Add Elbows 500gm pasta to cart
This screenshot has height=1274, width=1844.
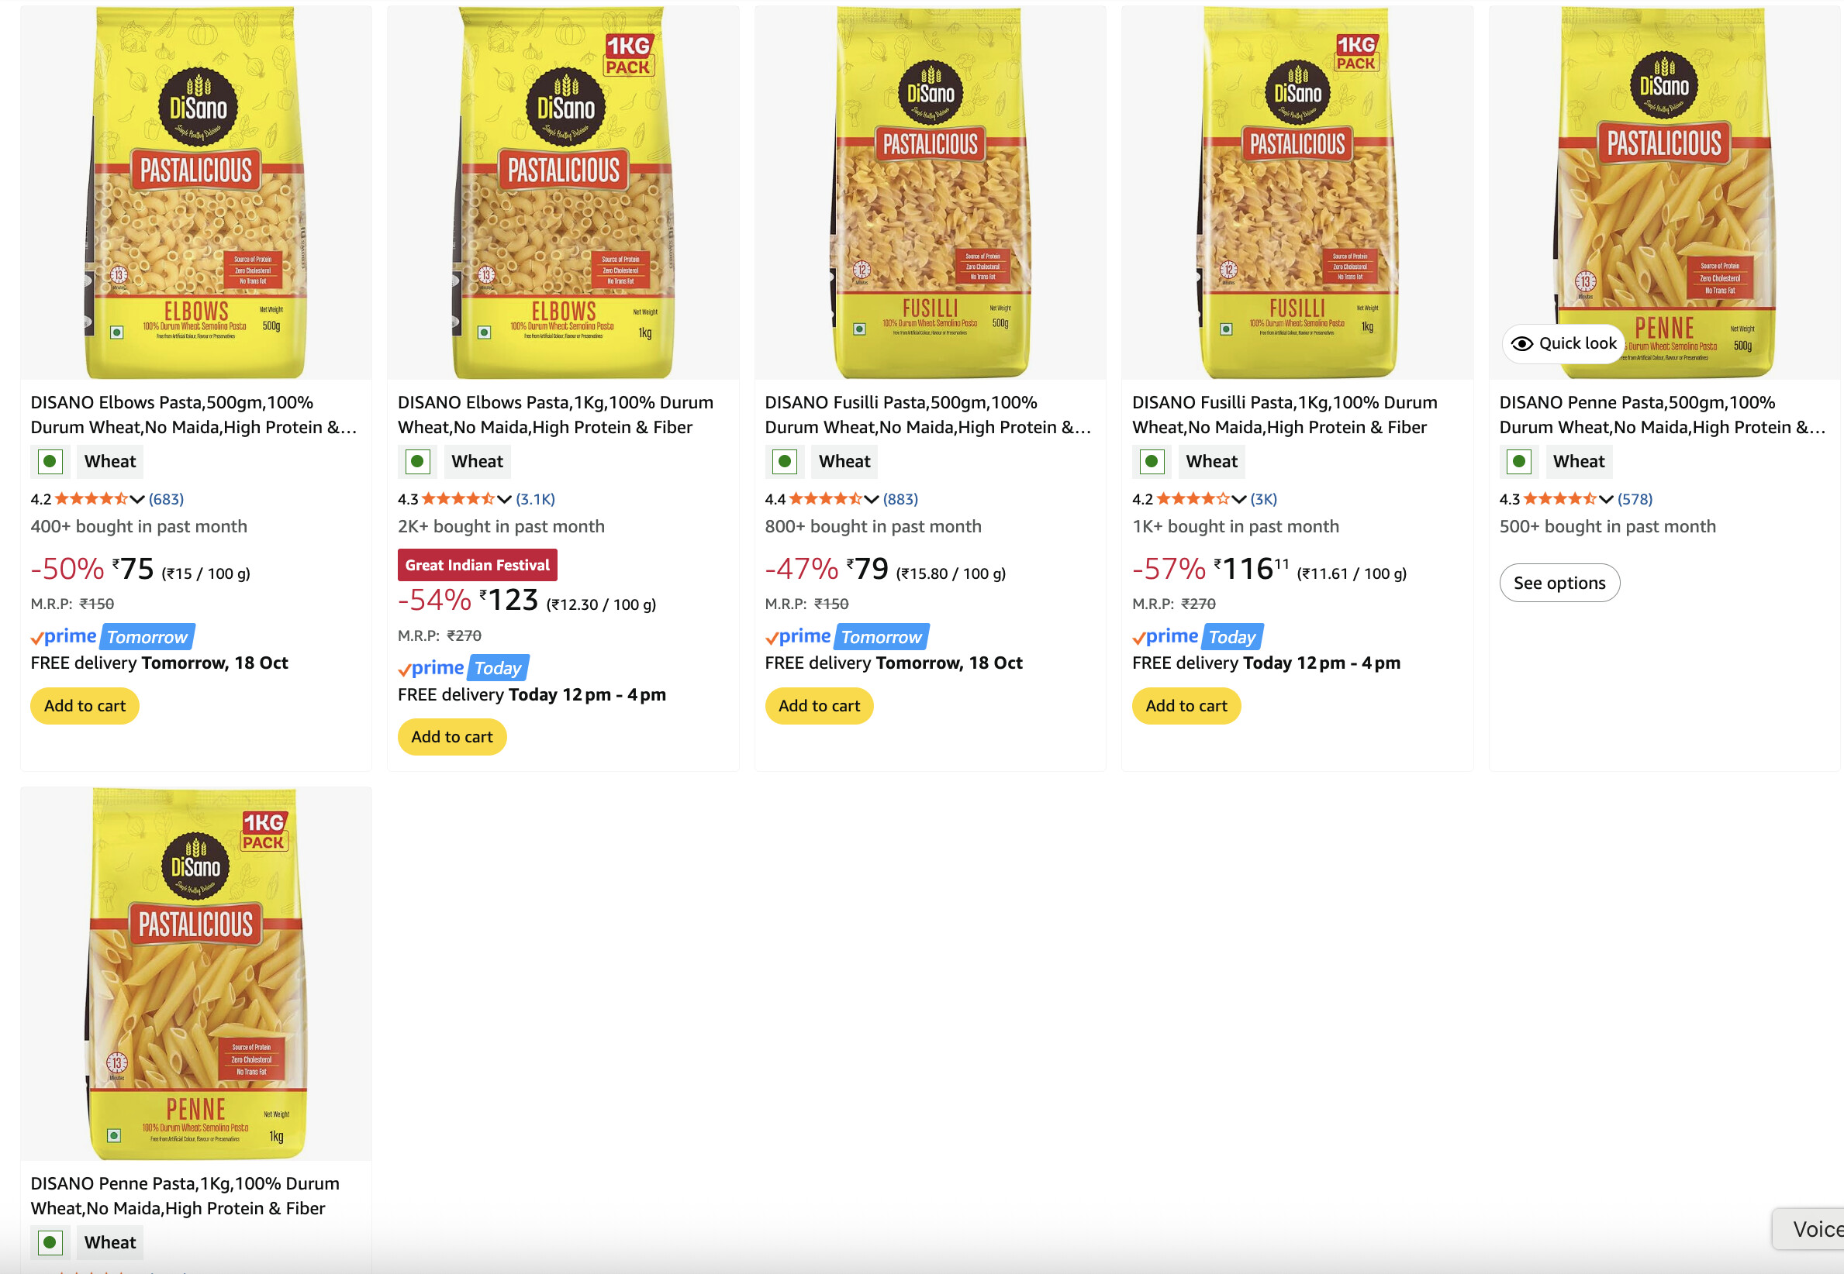point(85,707)
